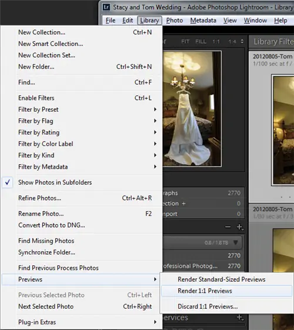Click the plus icon in Folders panel header
Viewport: 294px width, 330px height.
tap(239, 227)
